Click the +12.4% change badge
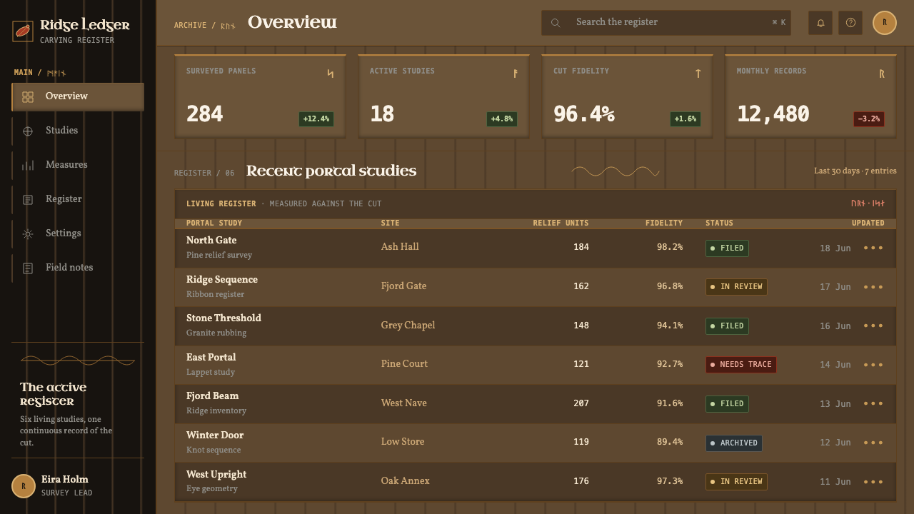The width and height of the screenshot is (914, 514). click(316, 119)
